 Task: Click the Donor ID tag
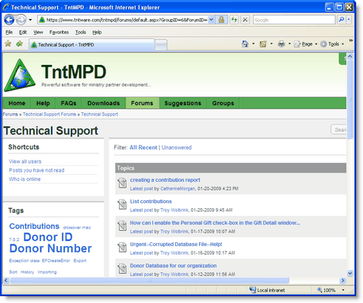click(48, 237)
